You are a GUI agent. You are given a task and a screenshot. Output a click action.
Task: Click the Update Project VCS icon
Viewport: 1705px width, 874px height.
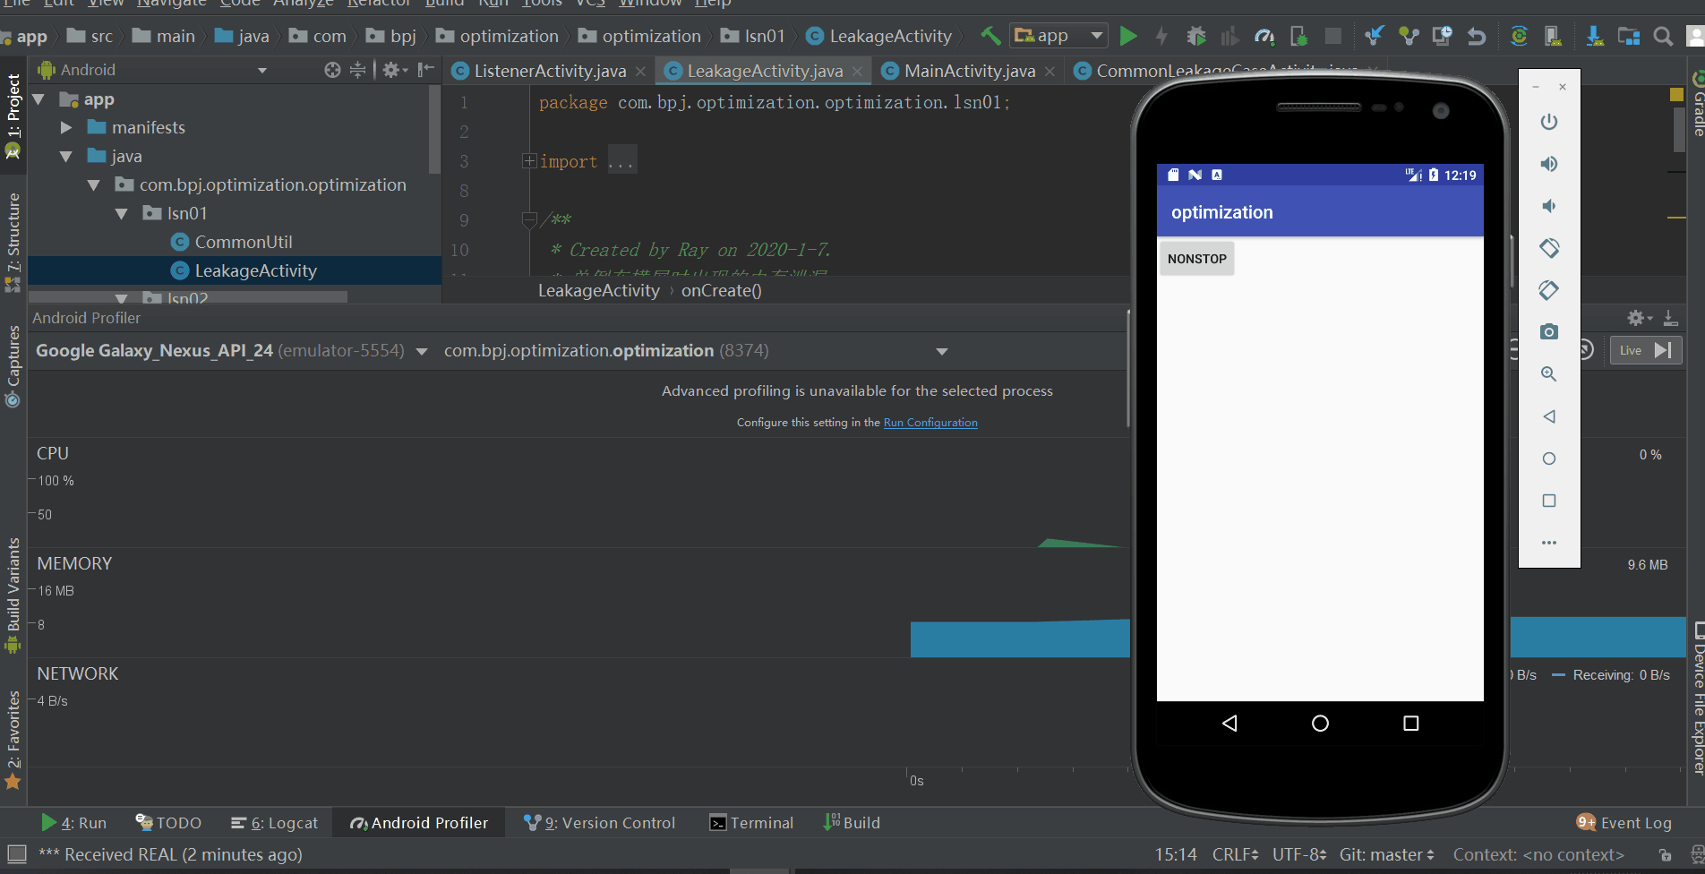(x=1375, y=36)
